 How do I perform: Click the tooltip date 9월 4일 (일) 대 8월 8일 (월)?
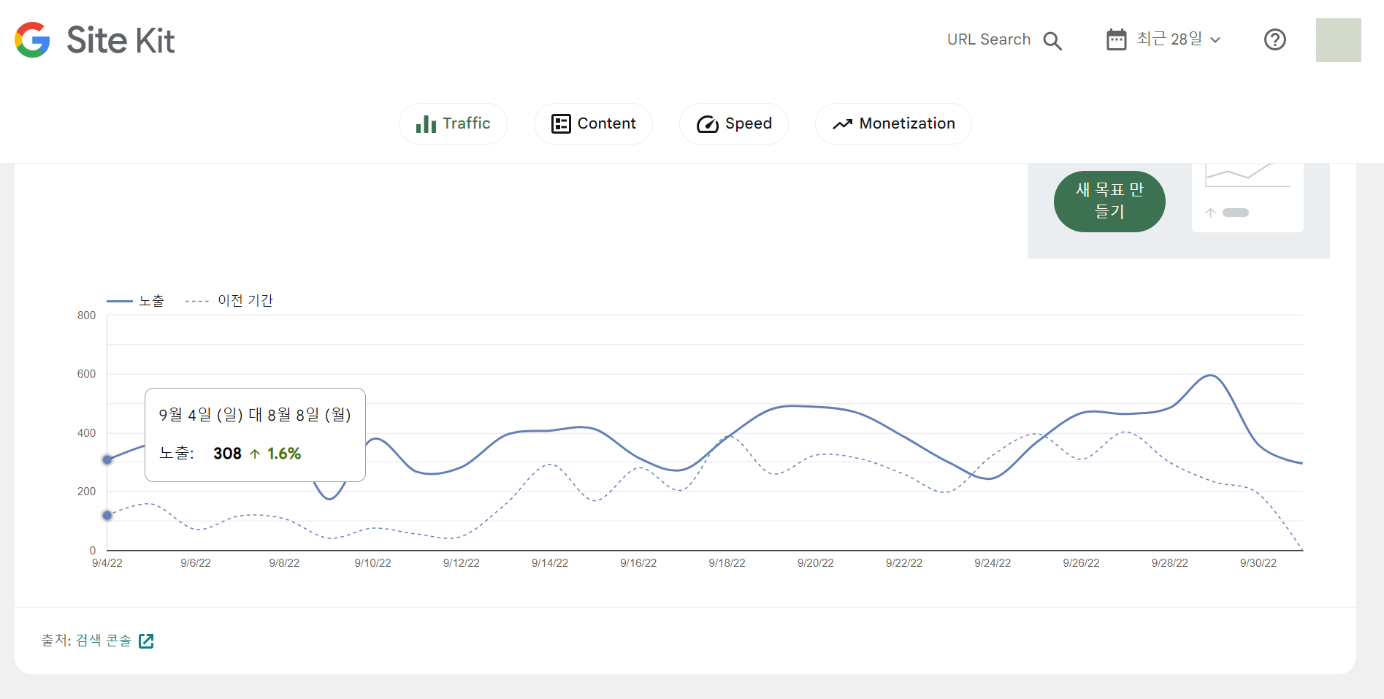tap(255, 415)
